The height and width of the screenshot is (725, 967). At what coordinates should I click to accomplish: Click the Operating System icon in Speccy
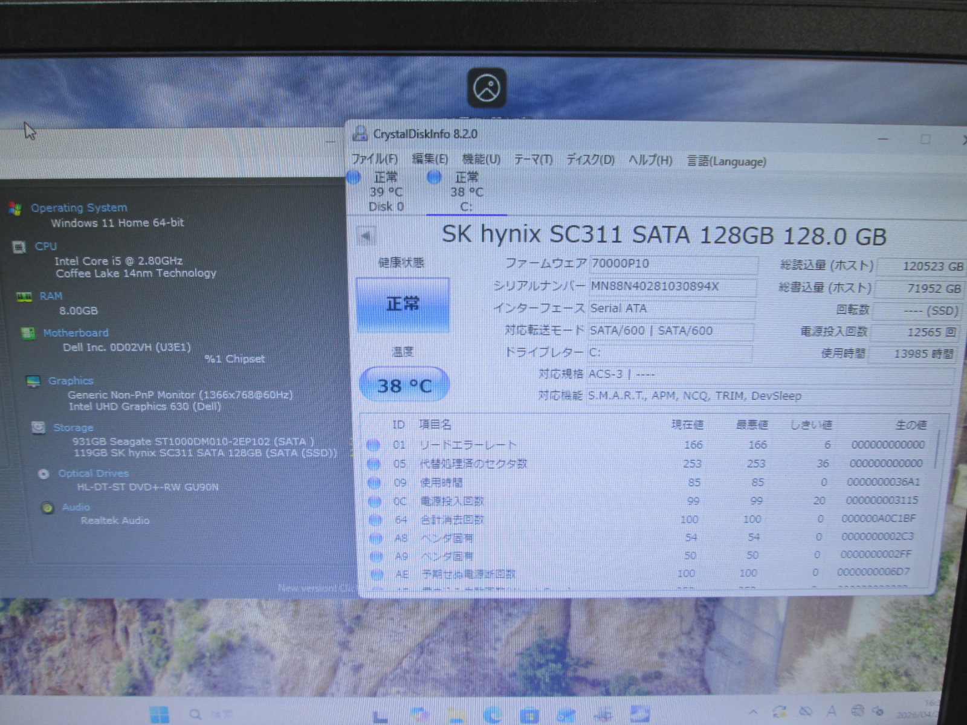coord(15,208)
